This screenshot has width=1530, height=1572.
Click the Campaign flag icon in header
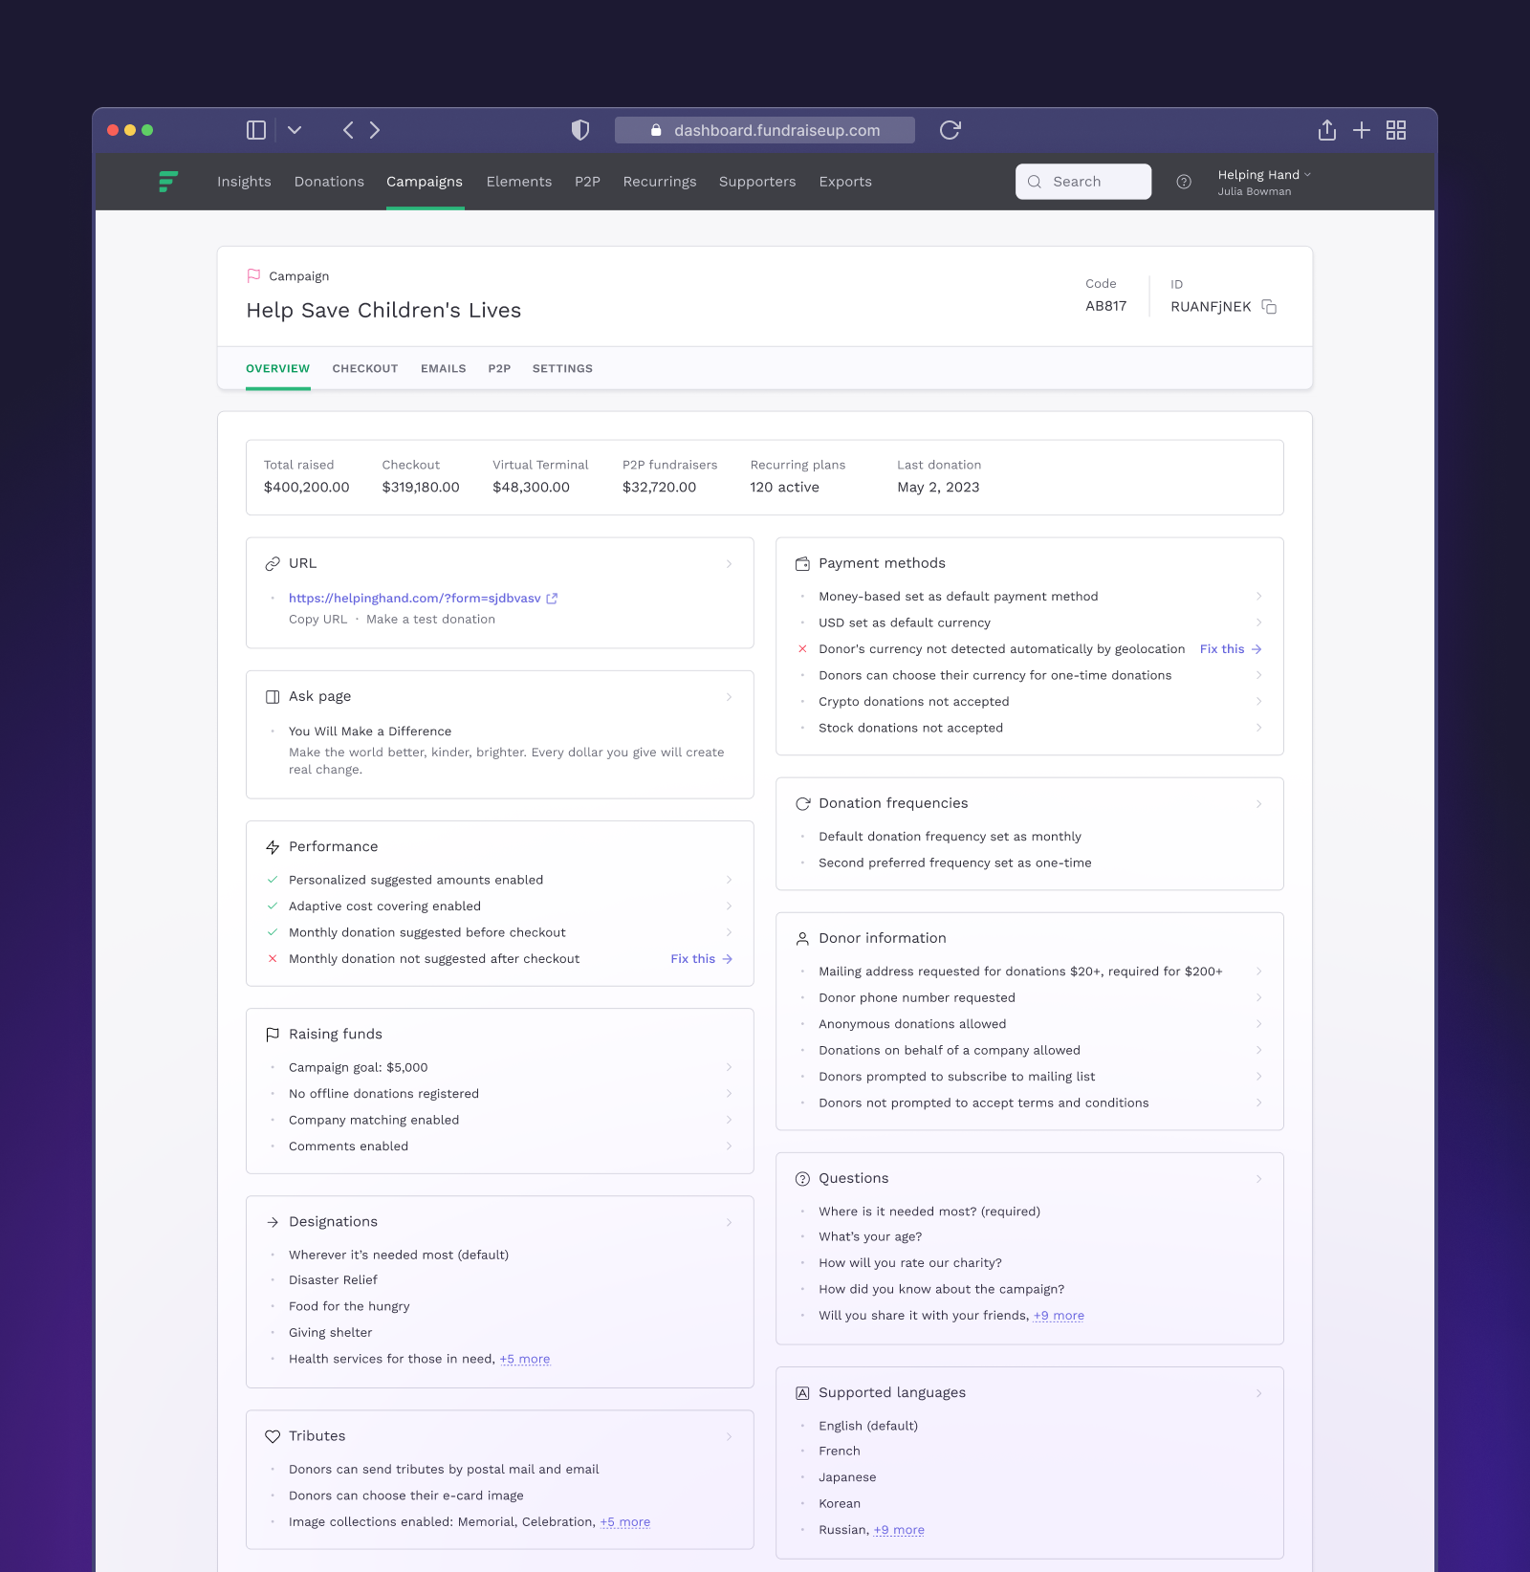coord(253,275)
